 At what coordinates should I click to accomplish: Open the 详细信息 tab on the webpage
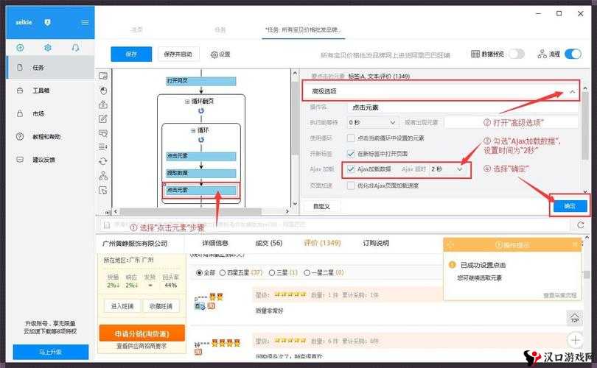pyautogui.click(x=215, y=243)
